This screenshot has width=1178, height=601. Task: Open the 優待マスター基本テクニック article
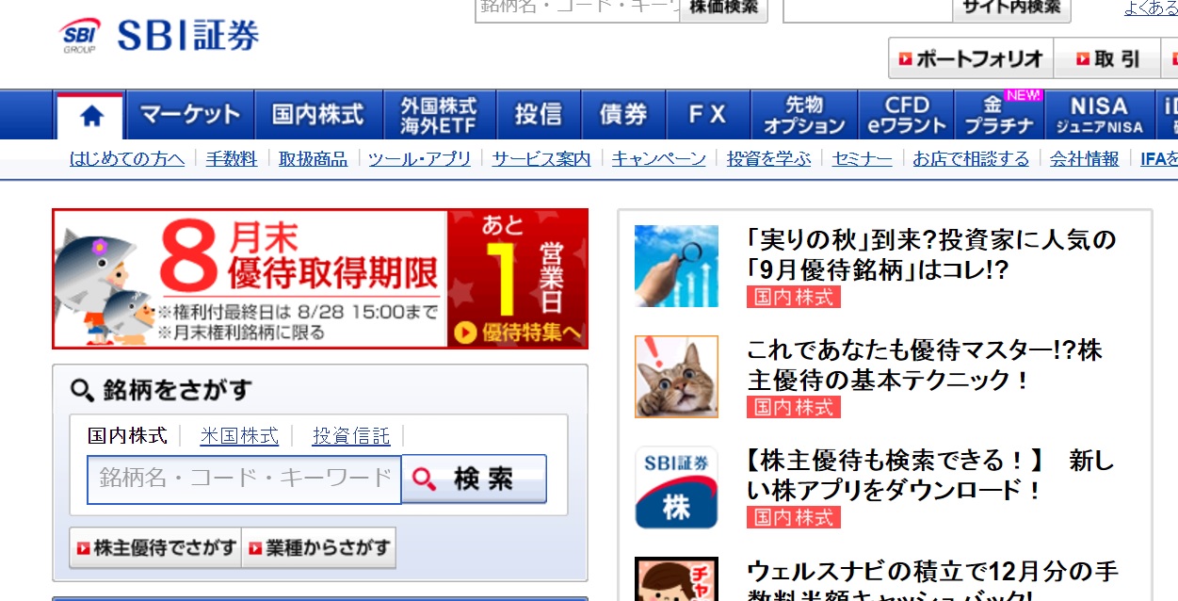point(925,365)
